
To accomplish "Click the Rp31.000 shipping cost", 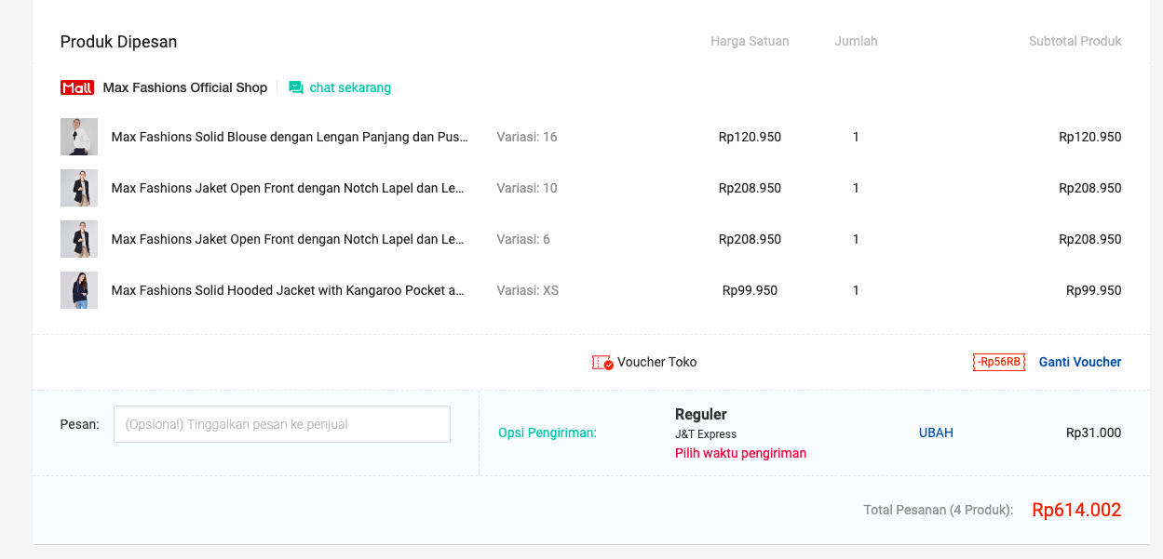I will click(x=1094, y=433).
